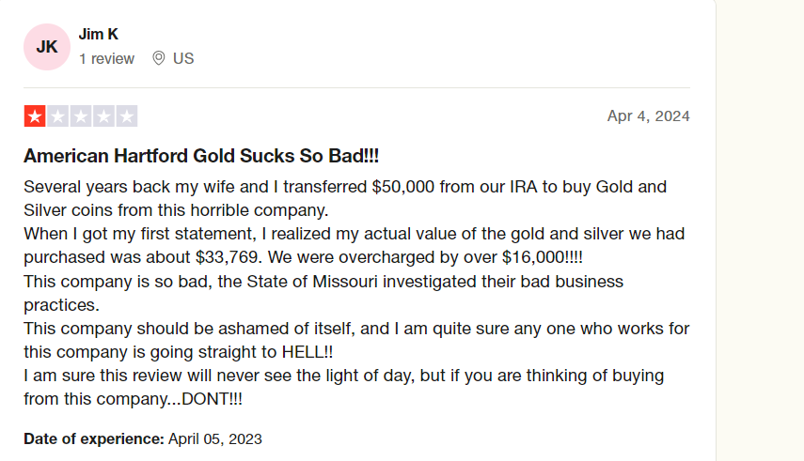Screen dimensions: 804x461
Task: Click the sentence starting 'When I got my first statement'
Action: [x=354, y=245]
